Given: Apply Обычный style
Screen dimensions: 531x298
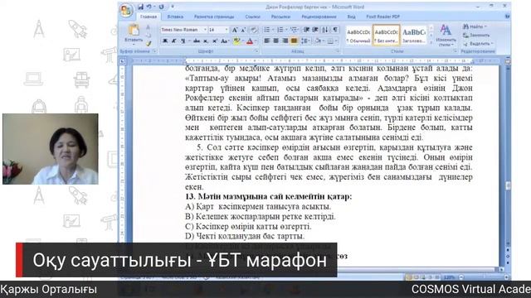Looking at the screenshot, I should click(358, 35).
